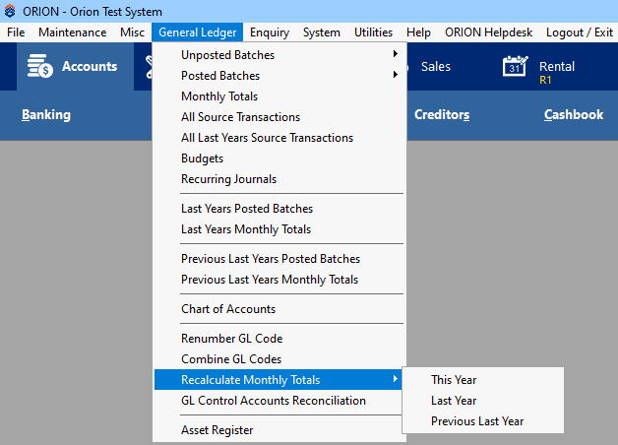
Task: Open Chart of Accounts
Action: 278,308
